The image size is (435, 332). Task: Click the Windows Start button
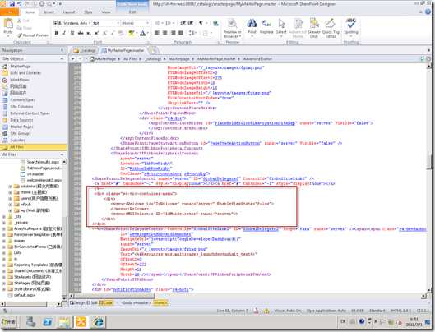9,322
